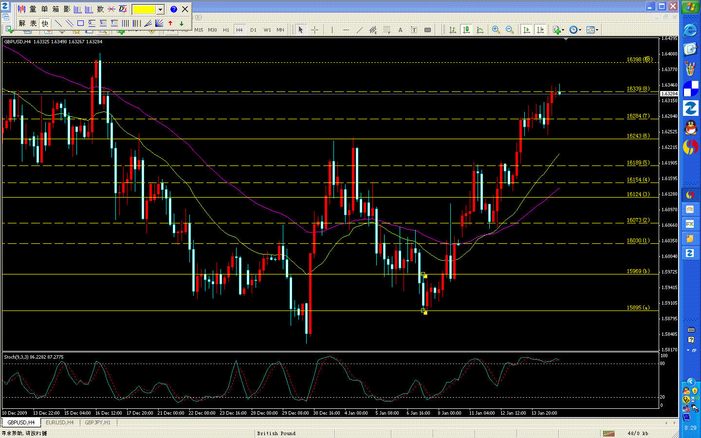Select the single diagonal line tool

point(58,23)
